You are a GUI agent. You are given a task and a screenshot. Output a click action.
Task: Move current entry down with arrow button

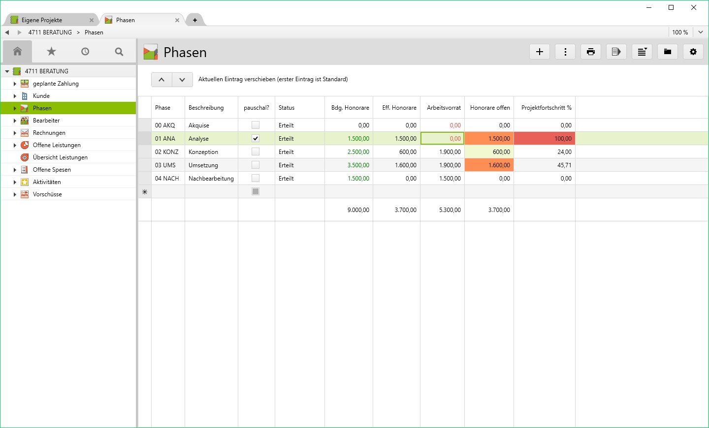click(182, 79)
